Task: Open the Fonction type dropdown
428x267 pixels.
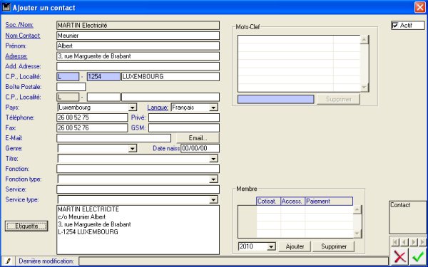Action: pos(213,179)
